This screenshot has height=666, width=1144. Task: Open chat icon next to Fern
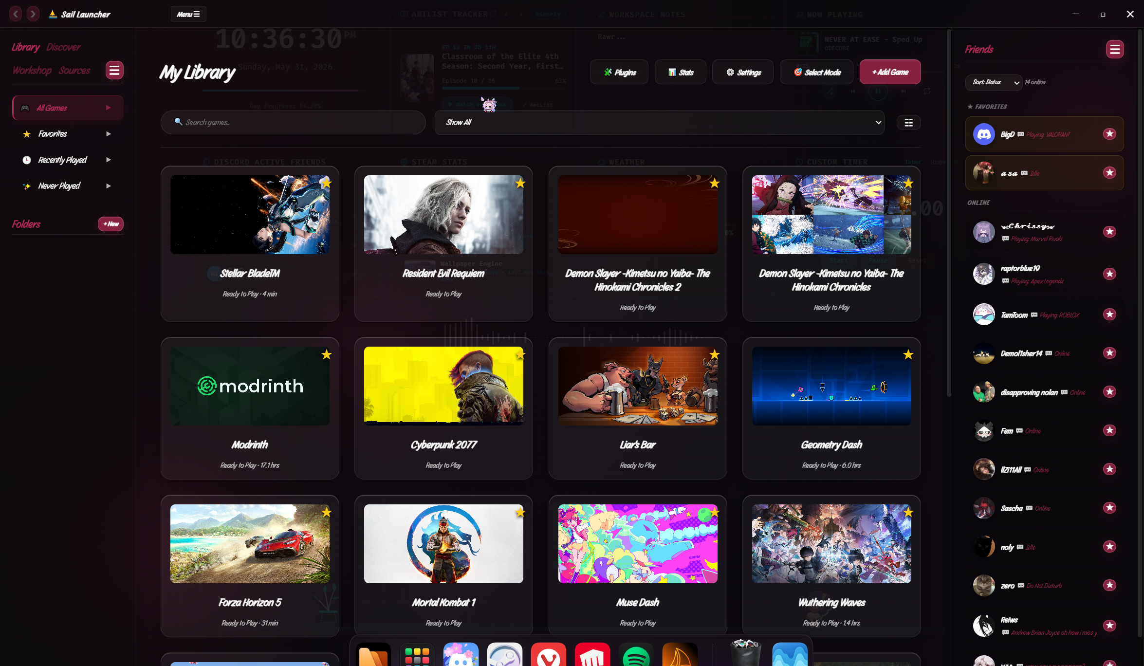1019,431
